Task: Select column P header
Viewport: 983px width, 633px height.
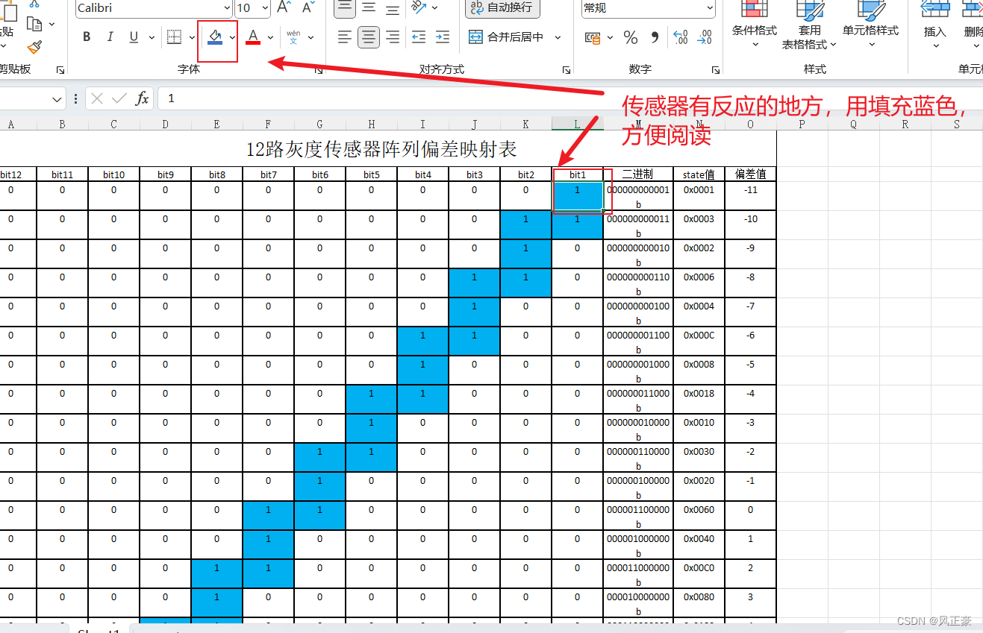Action: click(802, 125)
